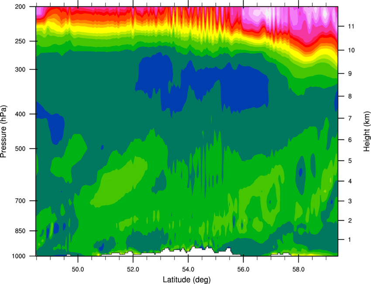Select the 500 pressure tick label
This screenshot has width=371, height=284.
(x=20, y=149)
